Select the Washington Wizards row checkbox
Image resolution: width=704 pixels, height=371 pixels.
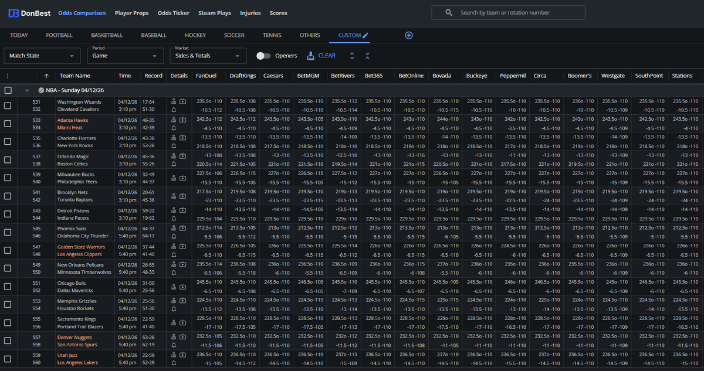[x=8, y=105]
